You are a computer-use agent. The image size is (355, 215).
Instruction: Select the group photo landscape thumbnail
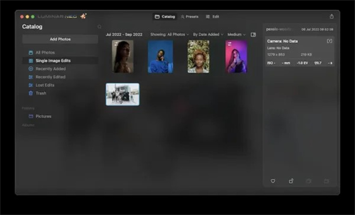(122, 94)
